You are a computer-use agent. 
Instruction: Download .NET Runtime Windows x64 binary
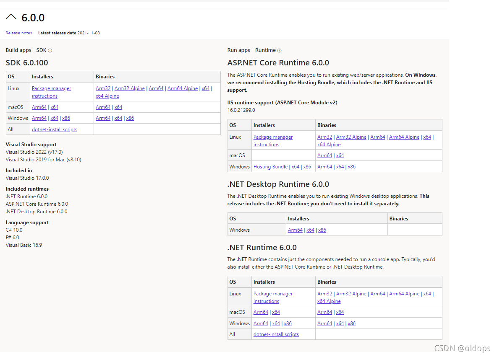tap(340, 323)
